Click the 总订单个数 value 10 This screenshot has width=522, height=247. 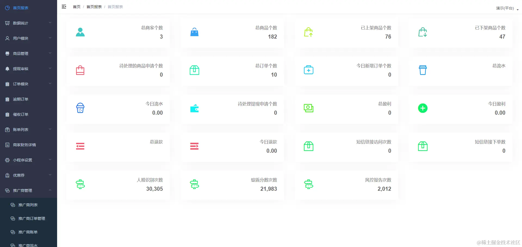click(x=274, y=75)
